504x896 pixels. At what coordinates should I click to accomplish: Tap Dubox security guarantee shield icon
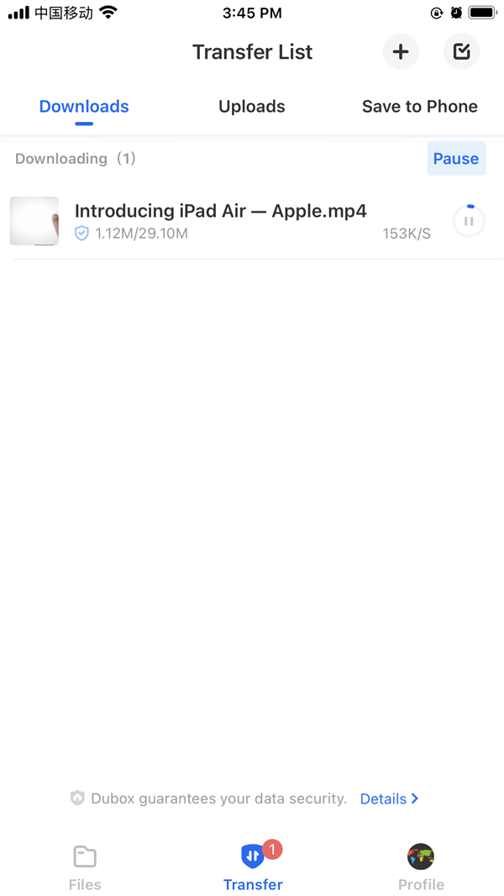tap(77, 798)
